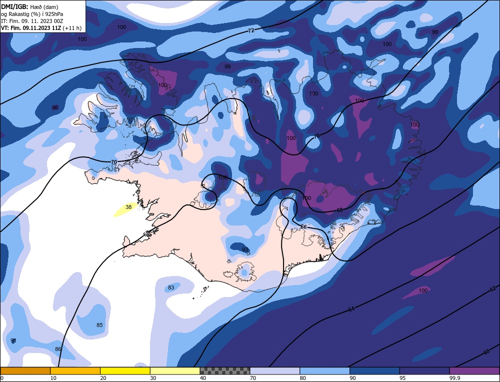Click the 'IT: Fim. 09. 11. 2023 00Z' line
Viewport: 500px width, 382px height.
[32, 21]
